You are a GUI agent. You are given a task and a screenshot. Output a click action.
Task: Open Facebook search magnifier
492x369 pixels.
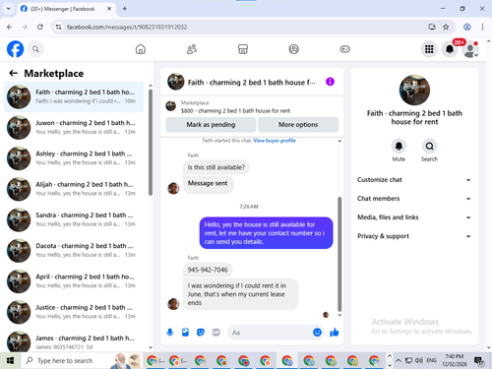coord(35,49)
